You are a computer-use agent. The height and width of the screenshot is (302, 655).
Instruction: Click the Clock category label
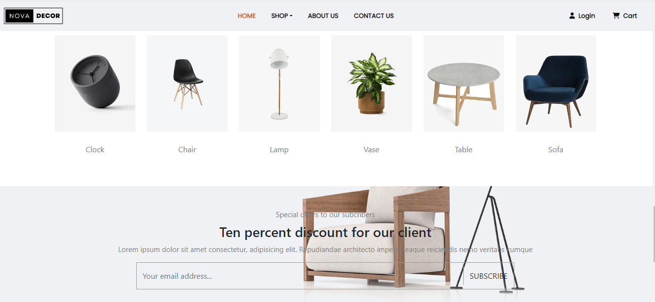[x=95, y=150]
